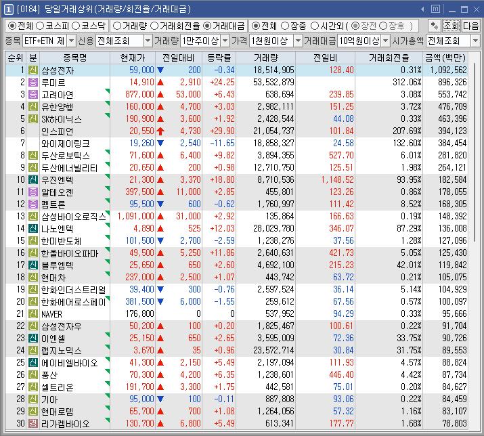Click the 거래회전율 column header
The image size is (484, 436).
[x=389, y=58]
